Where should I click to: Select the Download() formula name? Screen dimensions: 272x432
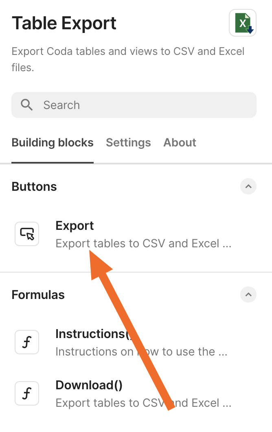coord(89,385)
